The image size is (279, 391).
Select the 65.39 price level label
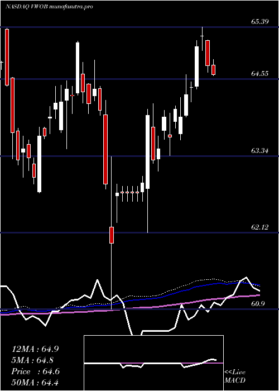click(x=260, y=21)
